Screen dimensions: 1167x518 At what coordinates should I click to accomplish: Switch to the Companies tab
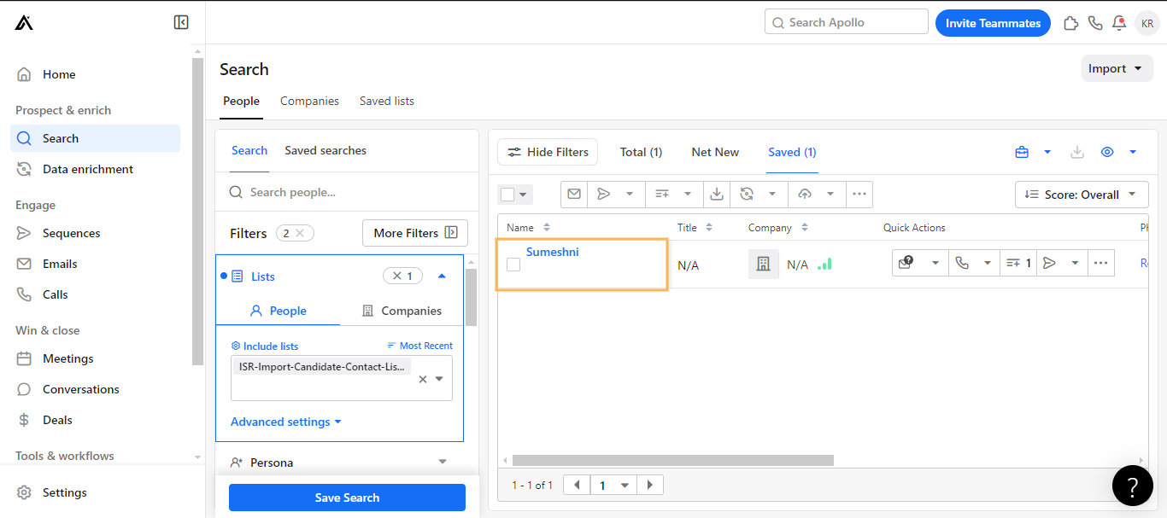click(x=309, y=101)
